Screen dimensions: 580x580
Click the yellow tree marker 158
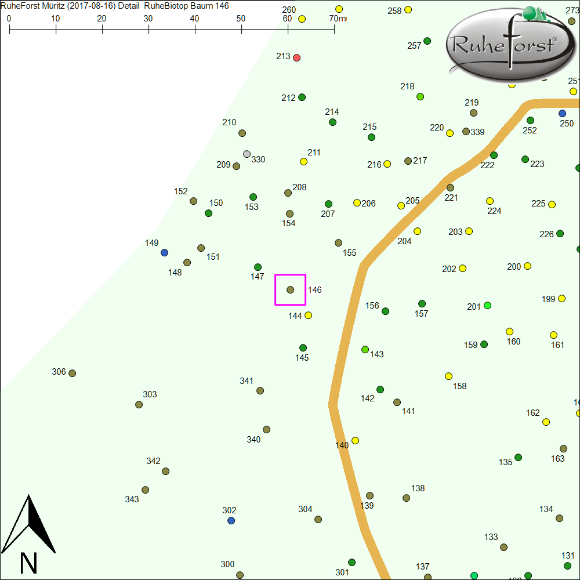pos(448,376)
